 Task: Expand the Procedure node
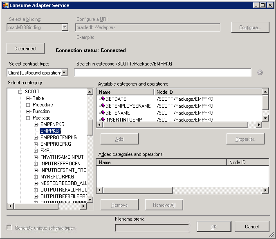pyautogui.click(x=28, y=105)
